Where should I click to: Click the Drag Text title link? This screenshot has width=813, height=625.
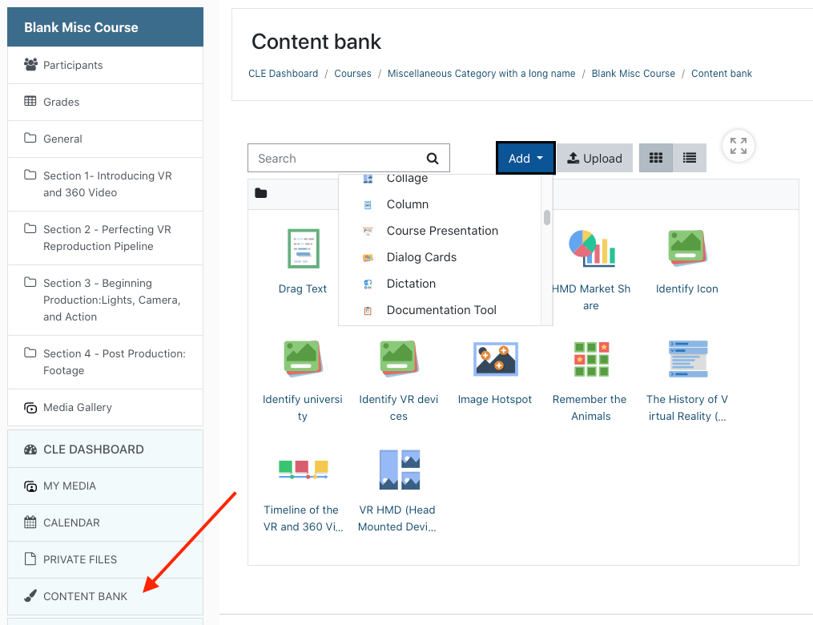pos(303,289)
